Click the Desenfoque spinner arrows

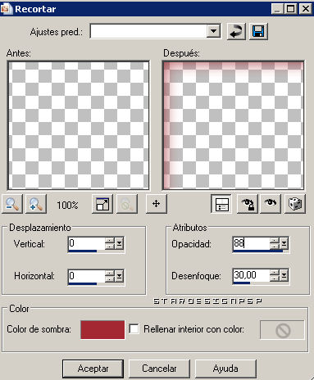click(x=275, y=276)
